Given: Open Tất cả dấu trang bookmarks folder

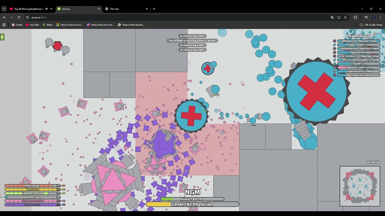Looking at the screenshot, I should tap(371, 25).
